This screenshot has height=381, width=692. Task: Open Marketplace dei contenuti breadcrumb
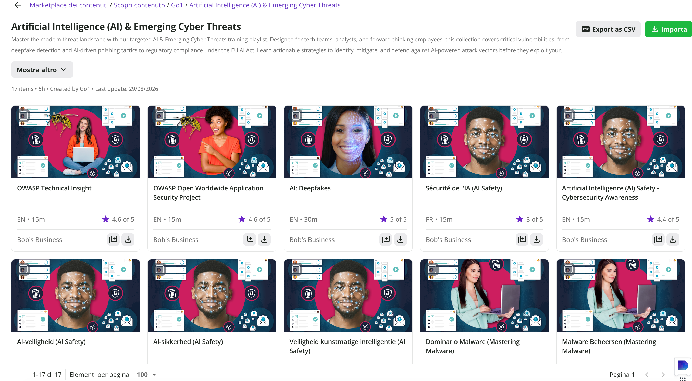click(x=68, y=5)
